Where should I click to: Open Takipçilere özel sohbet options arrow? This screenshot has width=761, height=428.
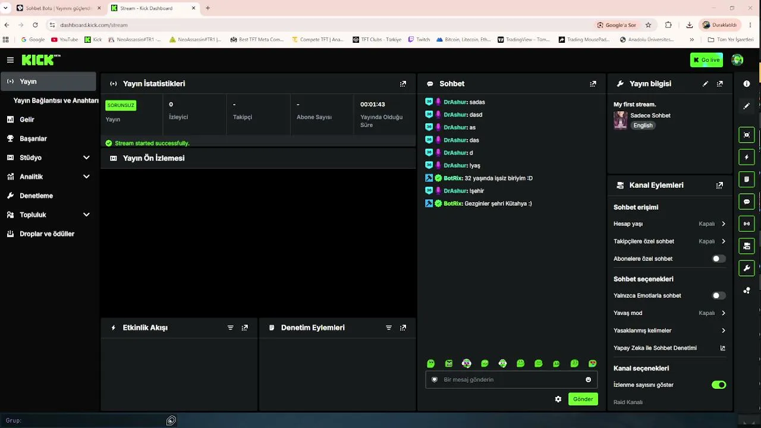tap(724, 241)
